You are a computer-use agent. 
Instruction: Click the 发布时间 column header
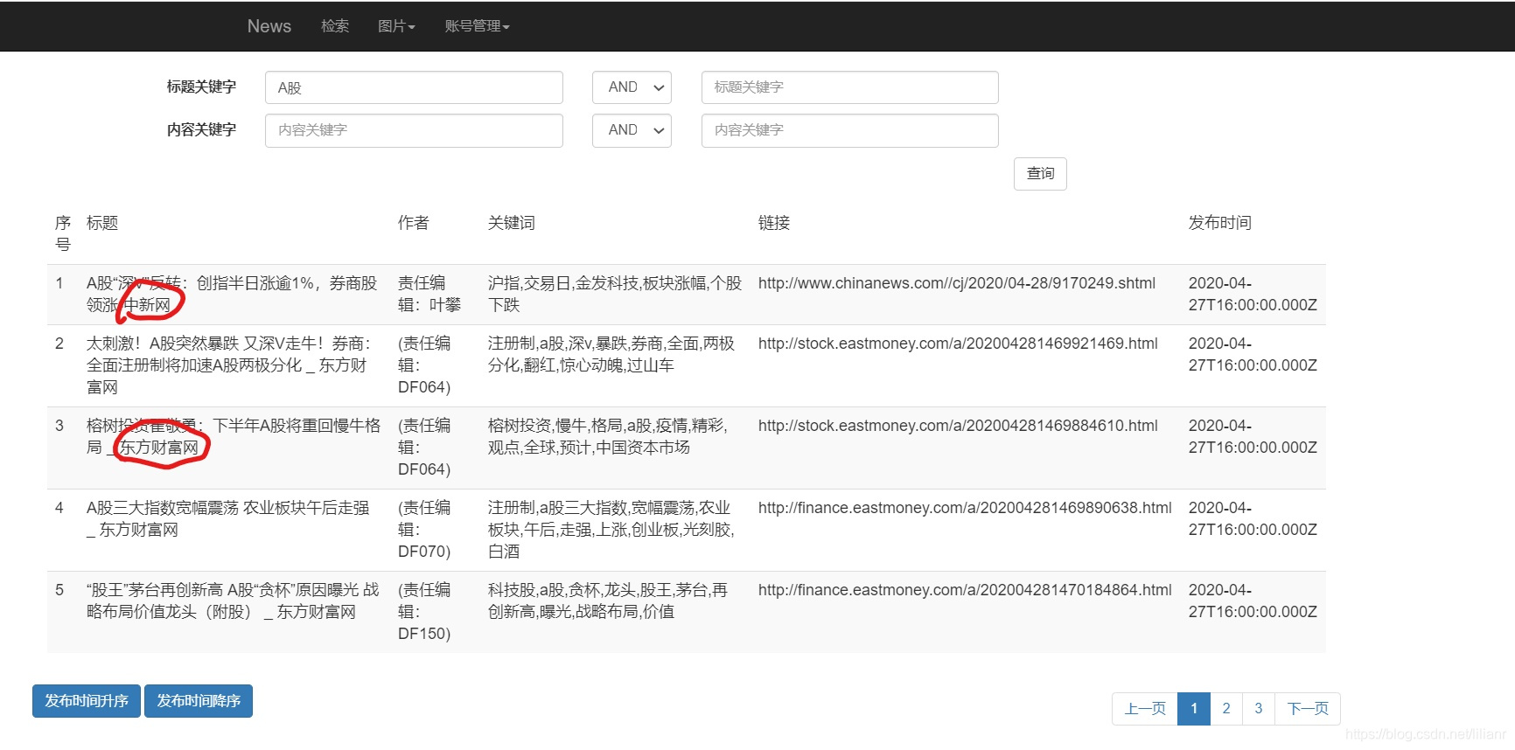pyautogui.click(x=1220, y=223)
